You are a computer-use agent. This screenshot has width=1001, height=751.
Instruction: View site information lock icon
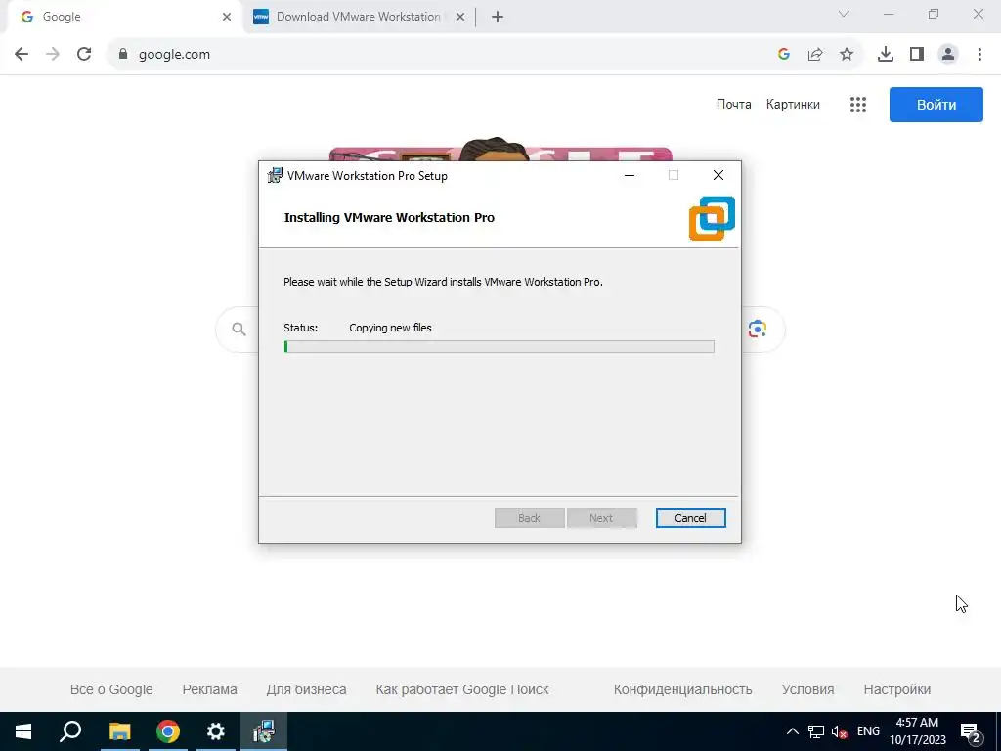point(123,55)
